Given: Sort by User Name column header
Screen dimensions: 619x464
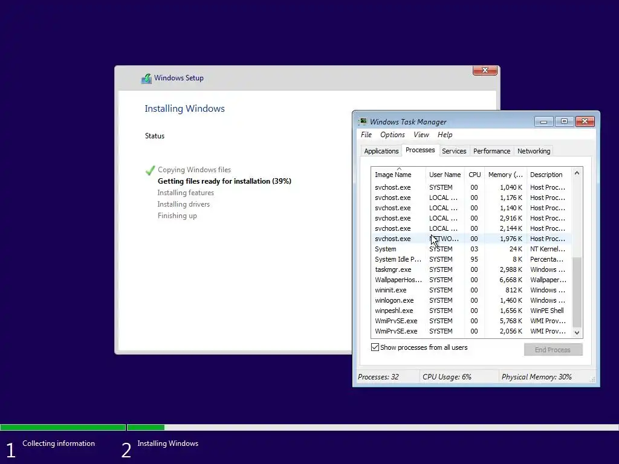Looking at the screenshot, I should click(445, 175).
